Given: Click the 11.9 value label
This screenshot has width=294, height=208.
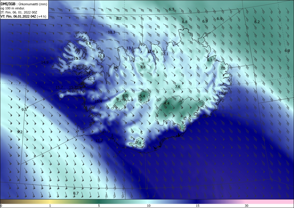Looking at the screenshot, I should 81,92.
